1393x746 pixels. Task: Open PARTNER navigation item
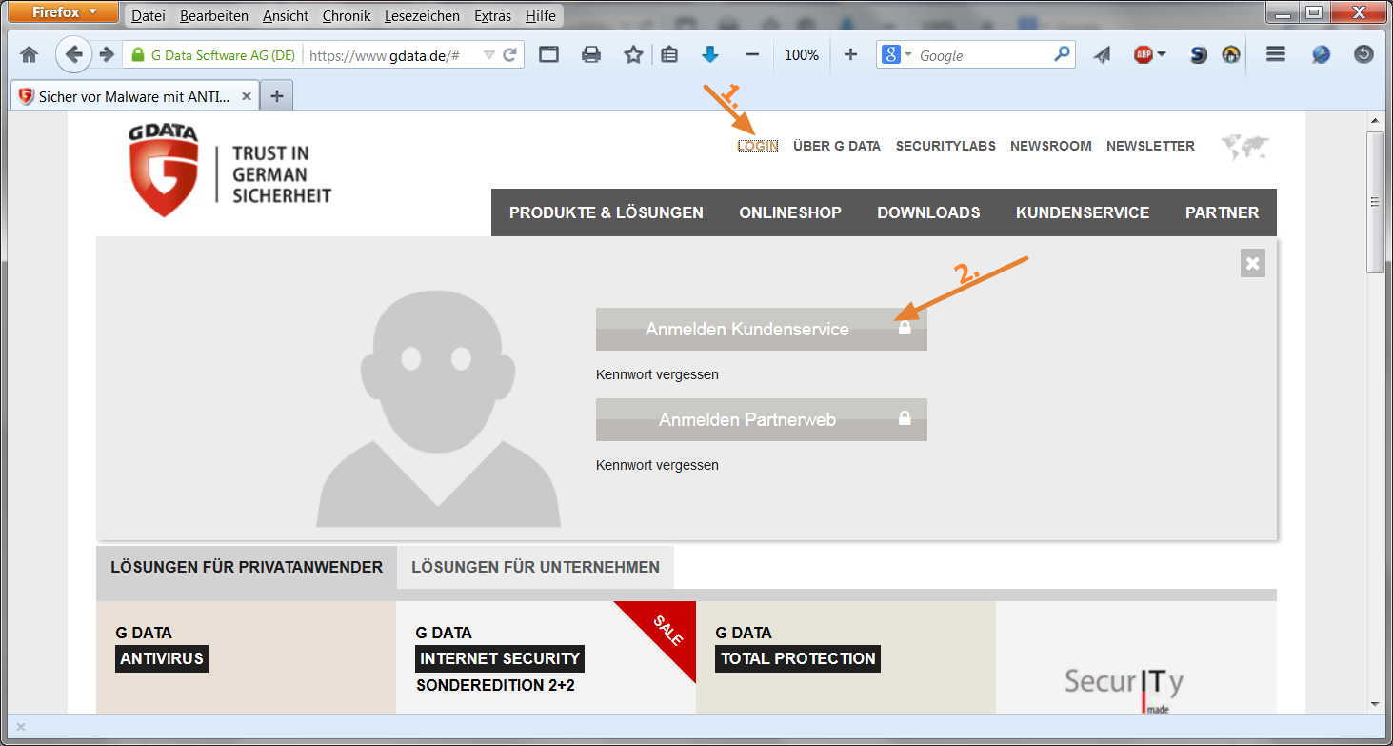[1222, 212]
